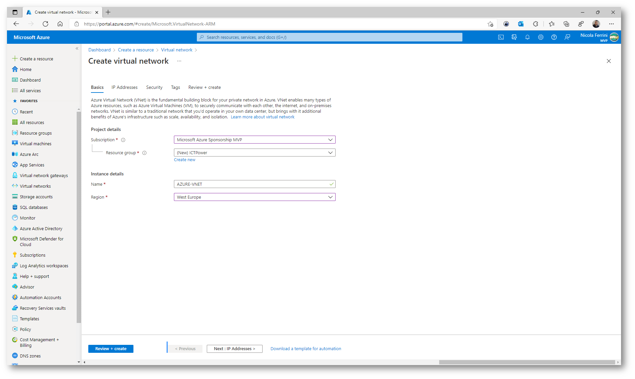Click the horizontal scrollbar at bottom
This screenshot has height=379, width=635.
point(527,362)
